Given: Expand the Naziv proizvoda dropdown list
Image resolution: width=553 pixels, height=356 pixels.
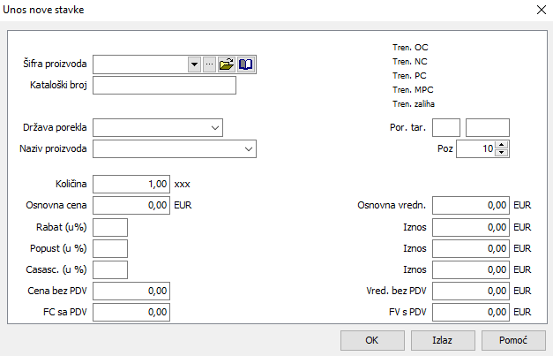Looking at the screenshot, I should (x=248, y=149).
